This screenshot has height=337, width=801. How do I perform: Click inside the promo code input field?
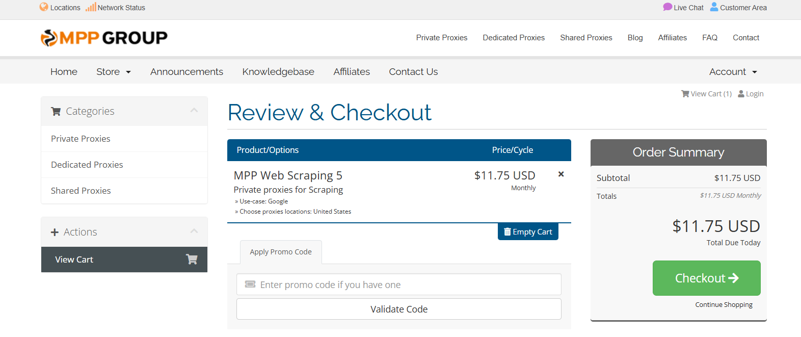click(399, 284)
